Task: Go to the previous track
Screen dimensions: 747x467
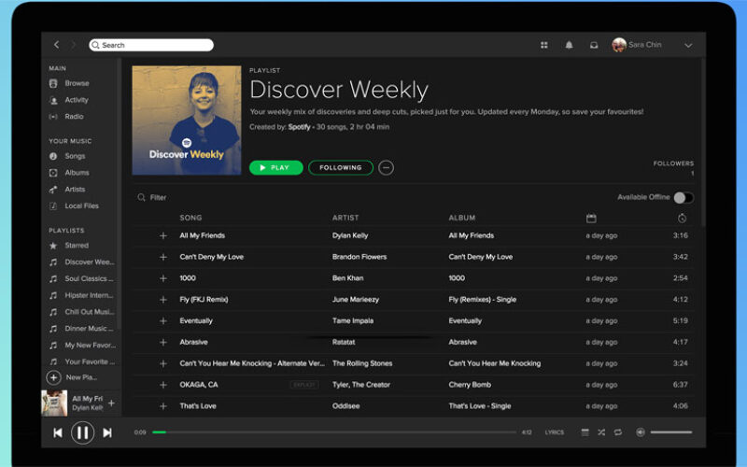Action: [x=58, y=432]
